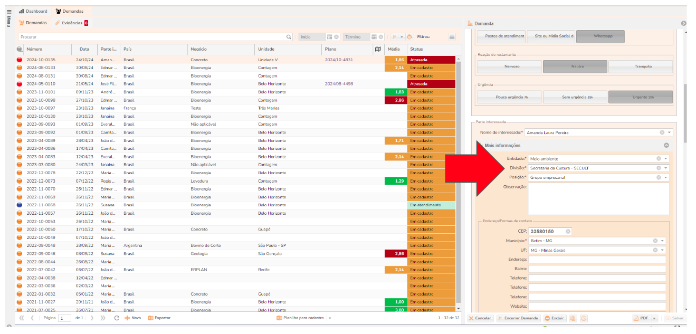The height and width of the screenshot is (334, 696).
Task: Click the Observação text area
Action: point(598,198)
